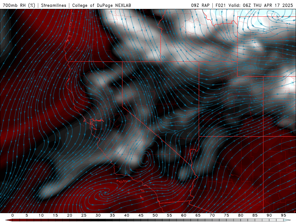Viewport: 296px width, 222px height.
Task: Click the 40 tick label on the colorbar
Action: (127, 215)
